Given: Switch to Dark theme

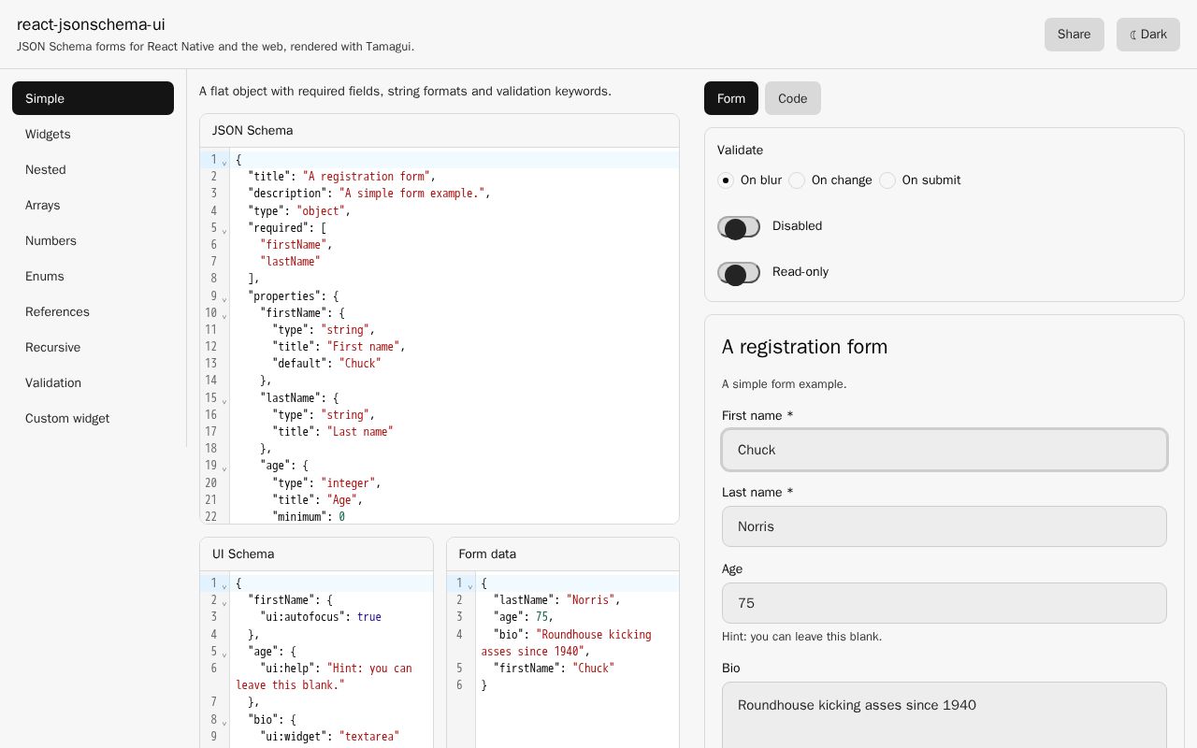Looking at the screenshot, I should 1147,35.
